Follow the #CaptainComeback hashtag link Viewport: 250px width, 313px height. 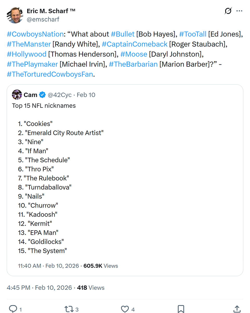[134, 44]
